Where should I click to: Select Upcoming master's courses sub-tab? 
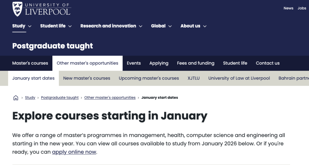coord(149,78)
